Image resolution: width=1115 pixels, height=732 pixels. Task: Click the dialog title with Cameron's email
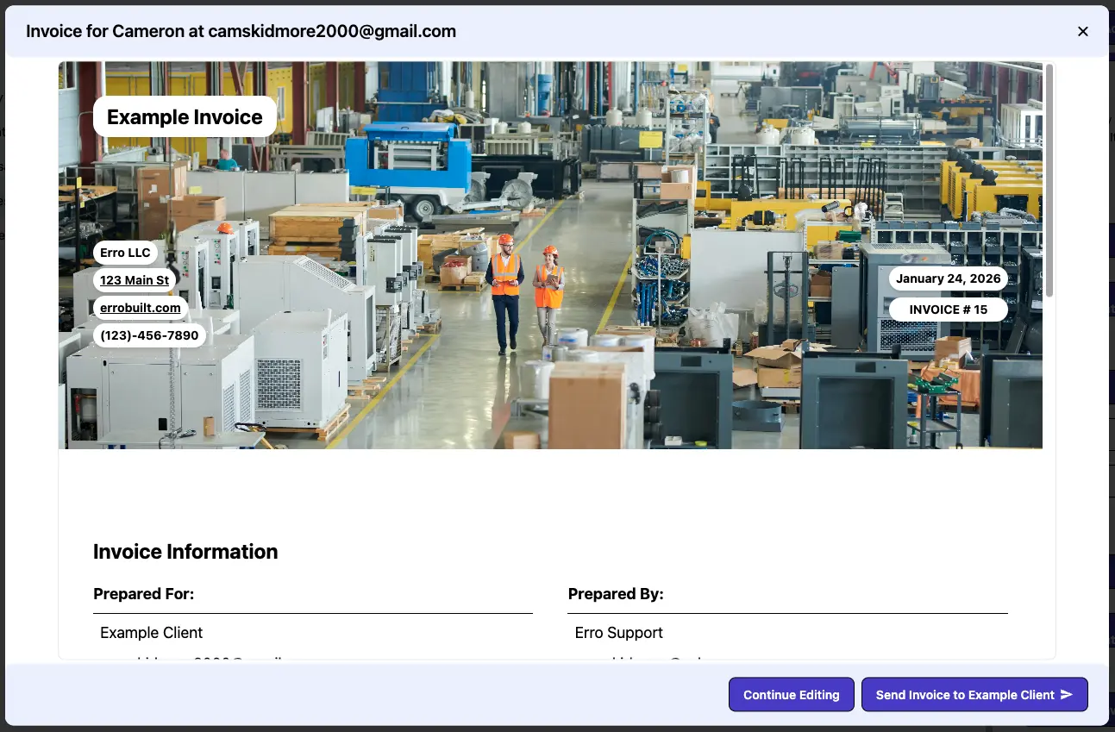point(241,32)
